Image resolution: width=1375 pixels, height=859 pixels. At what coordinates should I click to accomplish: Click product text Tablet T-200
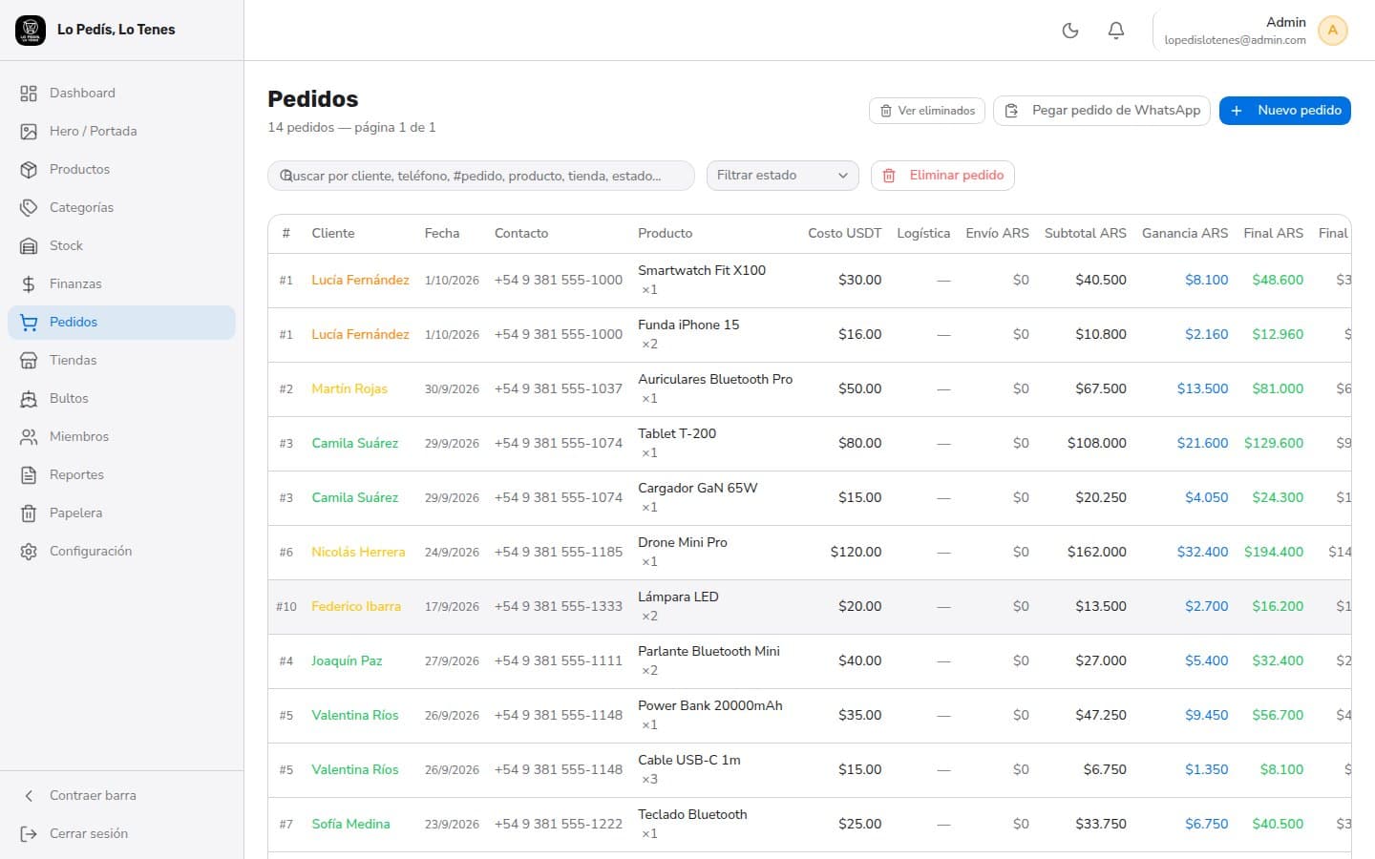[x=677, y=433]
